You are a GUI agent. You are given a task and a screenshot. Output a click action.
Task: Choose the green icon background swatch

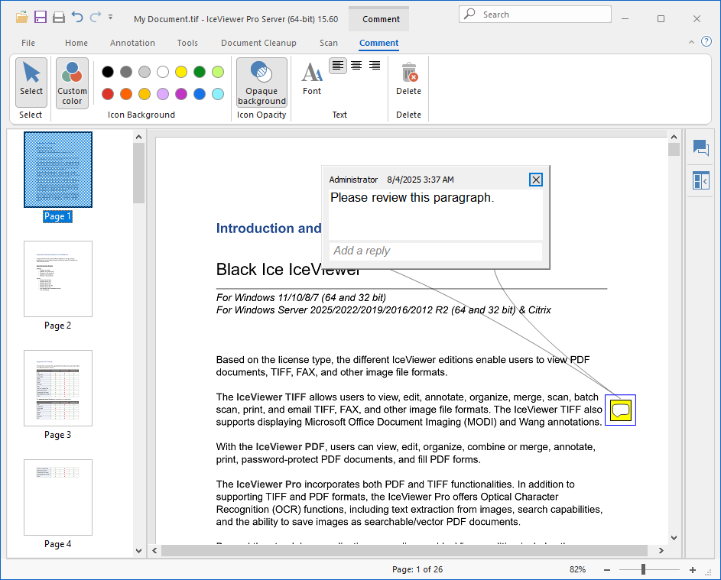(x=200, y=72)
